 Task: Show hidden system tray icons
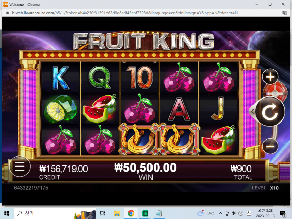pos(220,213)
